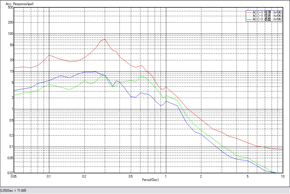Click the green line sample in legend
The image size is (290, 194).
pyautogui.click(x=249, y=16)
